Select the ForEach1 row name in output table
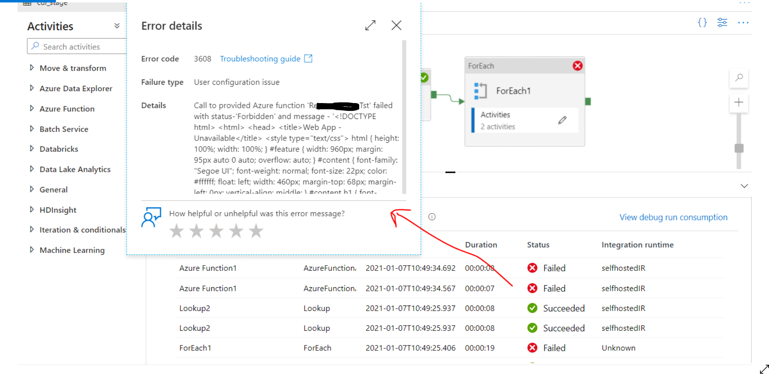Screen dimensions: 769x376 click(x=195, y=348)
